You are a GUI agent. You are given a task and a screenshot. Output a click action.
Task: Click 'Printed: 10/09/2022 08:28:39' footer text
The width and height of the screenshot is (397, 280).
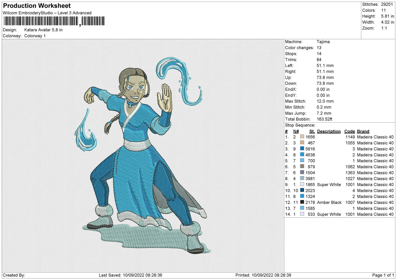point(263,275)
